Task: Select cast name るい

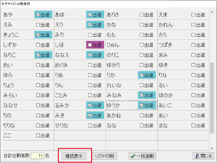Action: [163, 85]
